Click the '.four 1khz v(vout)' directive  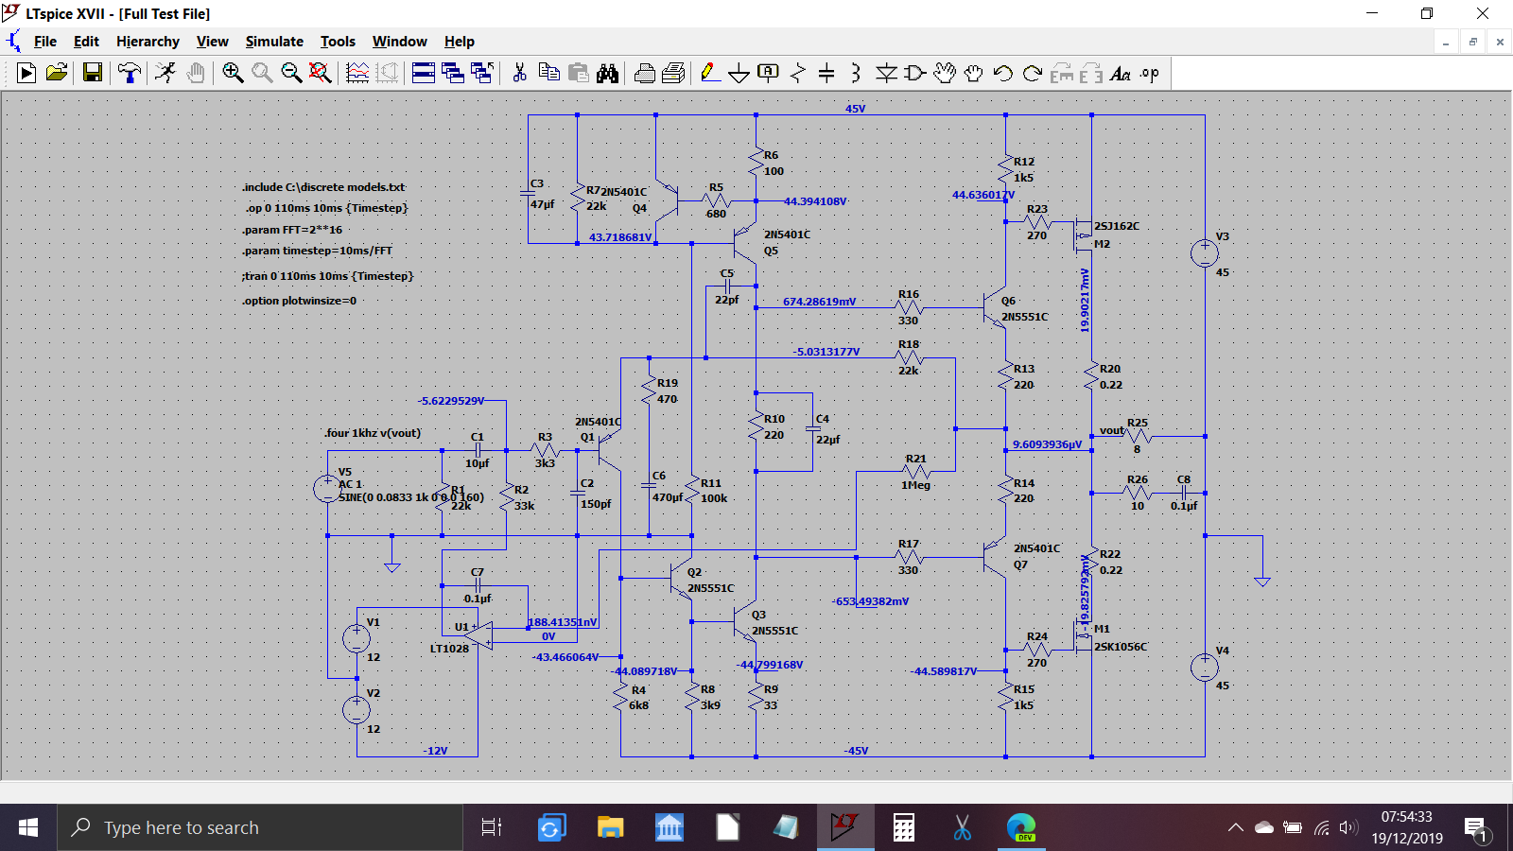[373, 433]
